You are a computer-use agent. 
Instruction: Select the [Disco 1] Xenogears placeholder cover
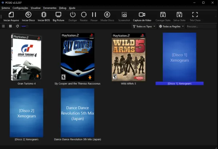coord(179,57)
